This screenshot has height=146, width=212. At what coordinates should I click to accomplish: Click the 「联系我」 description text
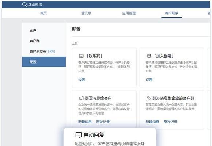point(104,67)
